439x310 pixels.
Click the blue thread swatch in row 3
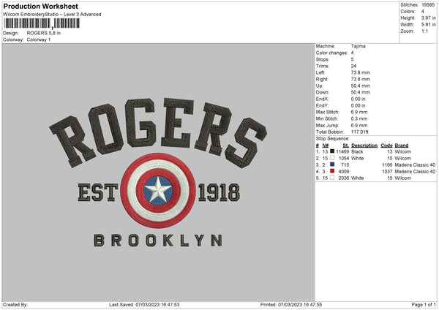click(x=332, y=165)
